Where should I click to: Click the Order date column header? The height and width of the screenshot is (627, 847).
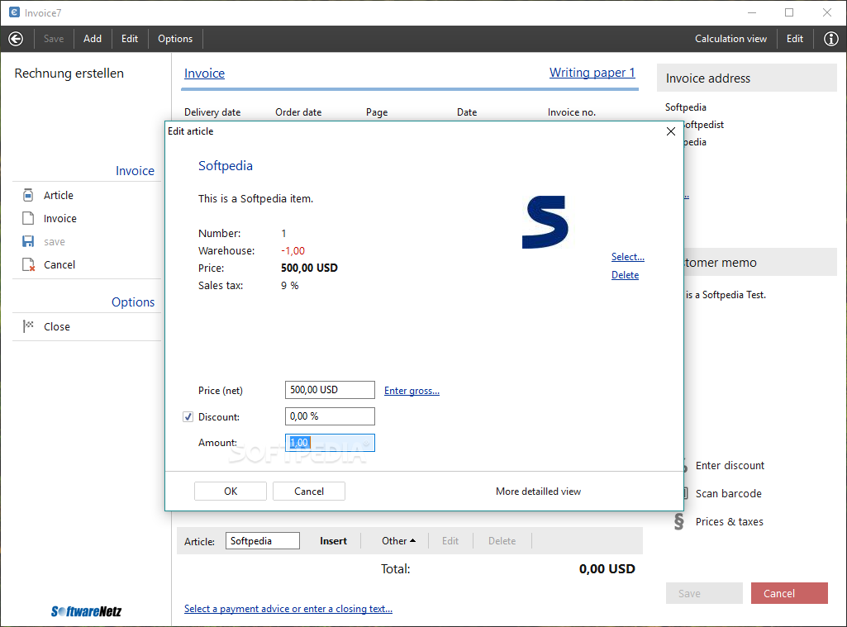click(x=298, y=112)
